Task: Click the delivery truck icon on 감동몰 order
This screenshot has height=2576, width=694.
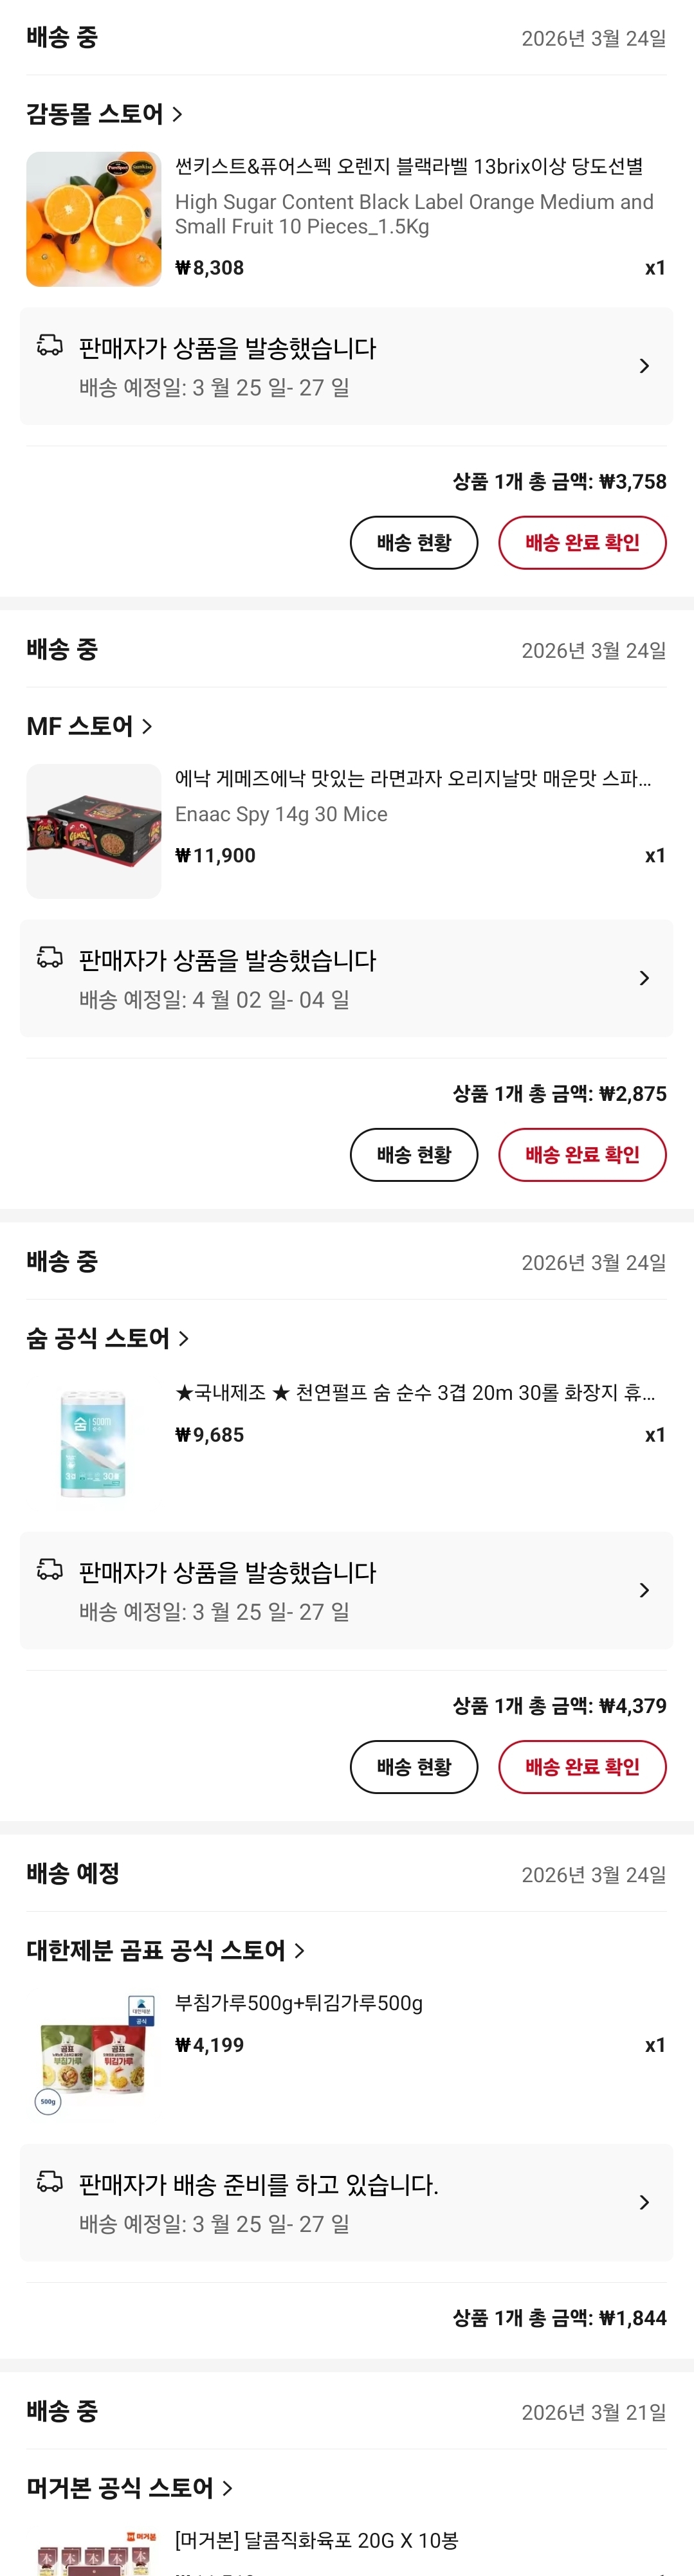Action: click(x=50, y=346)
